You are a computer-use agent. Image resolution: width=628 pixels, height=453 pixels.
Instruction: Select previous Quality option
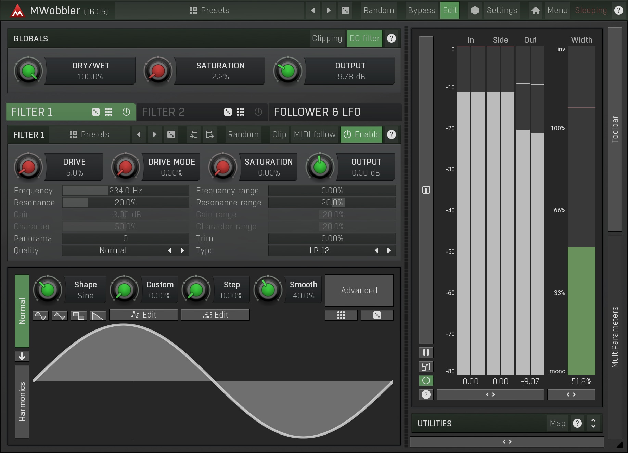pos(170,250)
